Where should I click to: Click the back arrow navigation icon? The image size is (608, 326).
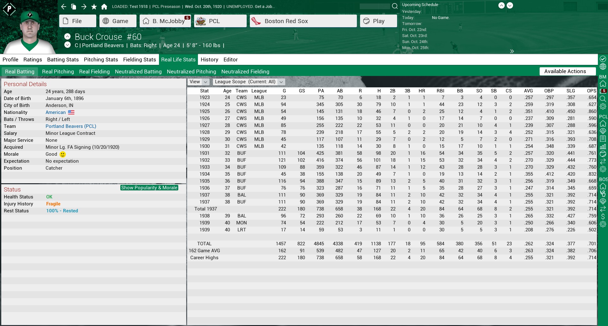point(64,6)
